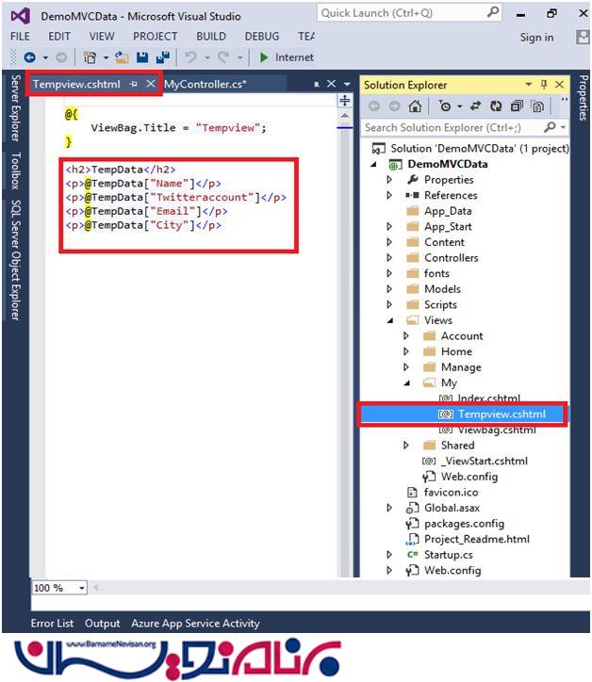Toggle pin on Tempview.cshtml tab
Image resolution: width=592 pixels, height=682 pixels.
[133, 84]
